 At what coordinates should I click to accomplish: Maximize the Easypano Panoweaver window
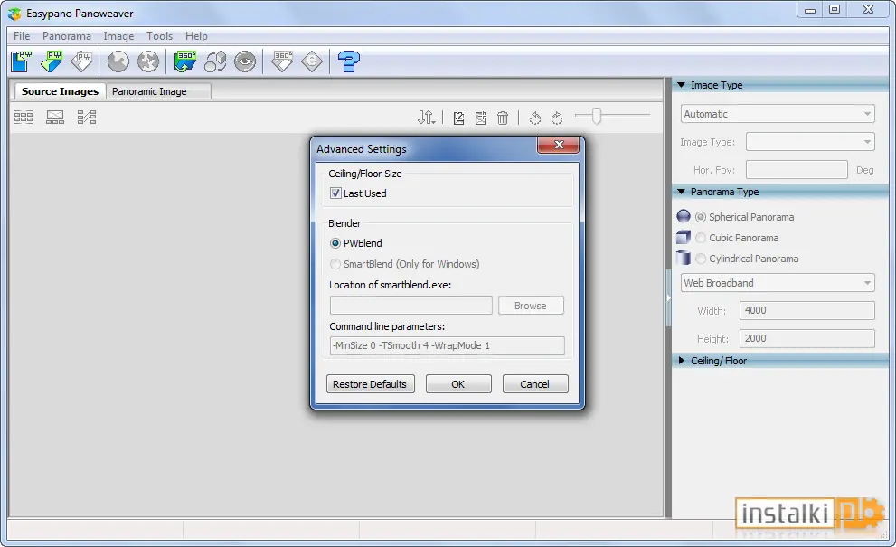coord(835,10)
